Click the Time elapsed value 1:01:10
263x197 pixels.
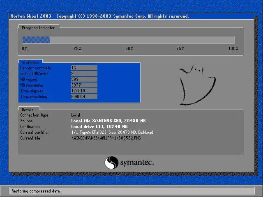click(x=84, y=91)
